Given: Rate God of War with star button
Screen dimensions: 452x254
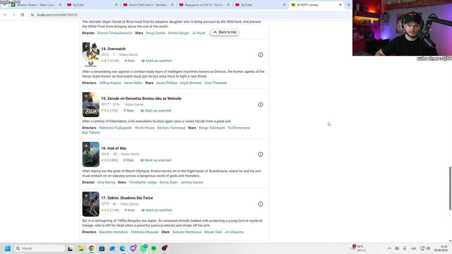Looking at the screenshot, I should pyautogui.click(x=129, y=160).
